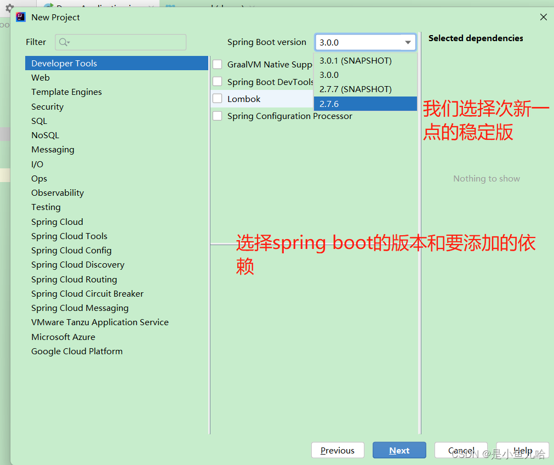The height and width of the screenshot is (465, 554).
Task: Click the Spring Boot DevTools label
Action: pos(270,82)
